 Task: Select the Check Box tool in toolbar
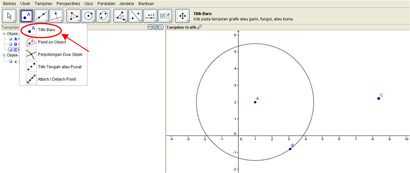tap(165, 16)
